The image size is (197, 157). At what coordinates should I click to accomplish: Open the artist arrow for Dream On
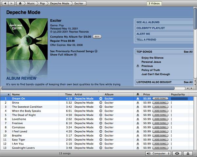point(101,99)
